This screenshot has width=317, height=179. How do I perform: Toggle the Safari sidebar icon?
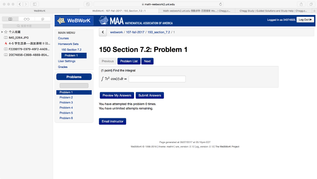click(x=34, y=4)
